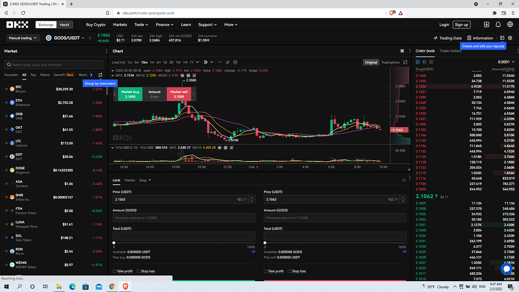Click the GODS/USDT info icon
Image resolution: width=519 pixels, height=292 pixels.
point(90,38)
